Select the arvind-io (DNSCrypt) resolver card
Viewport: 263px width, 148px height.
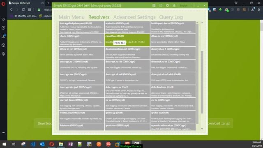click(127, 28)
